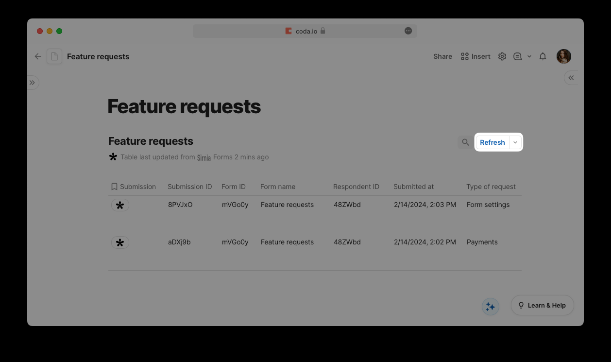Open the comments panel icon

pyautogui.click(x=518, y=56)
